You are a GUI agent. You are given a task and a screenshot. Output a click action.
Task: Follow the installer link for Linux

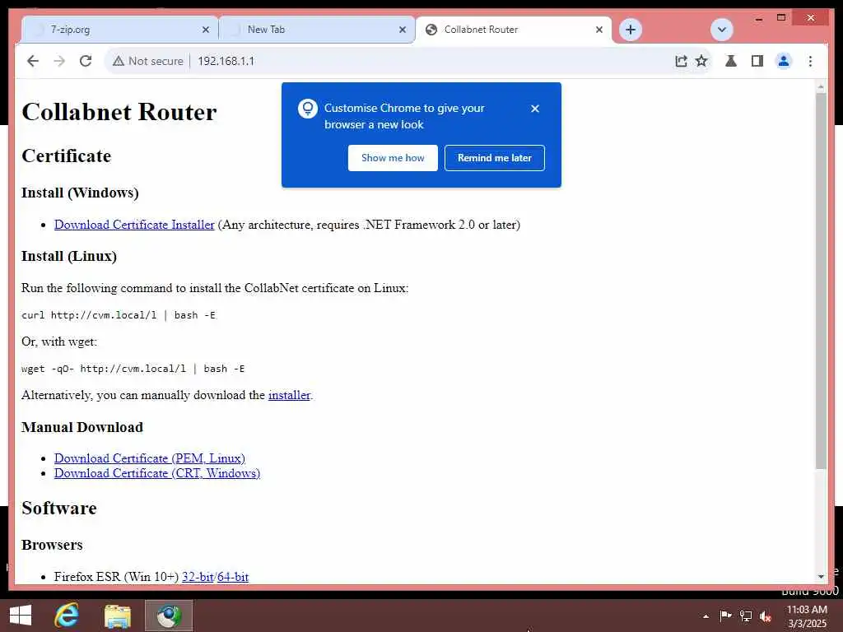point(289,395)
